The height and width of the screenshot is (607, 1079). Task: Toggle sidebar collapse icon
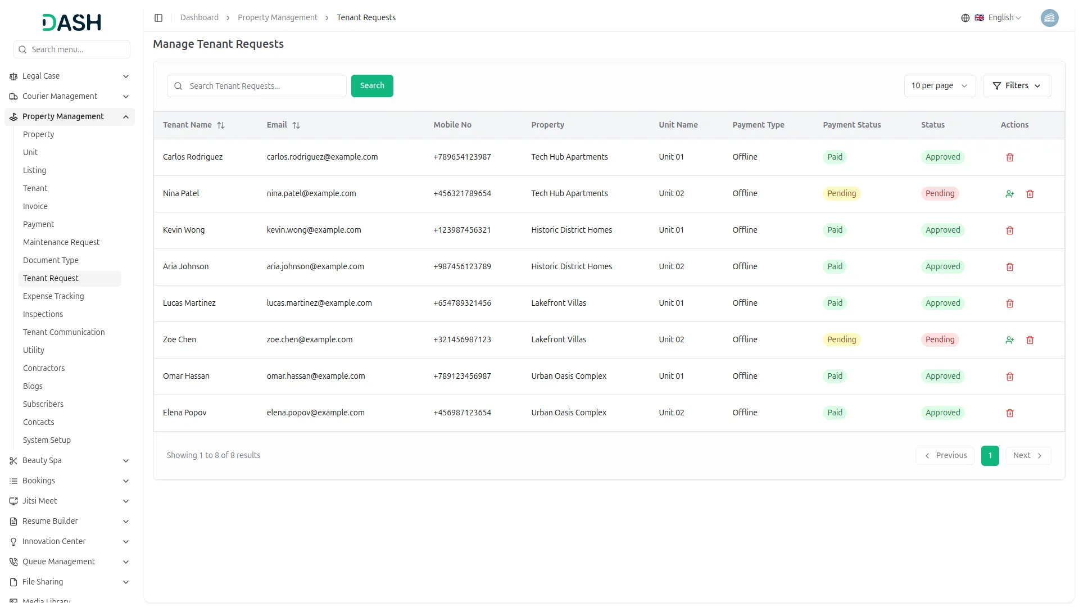(158, 18)
